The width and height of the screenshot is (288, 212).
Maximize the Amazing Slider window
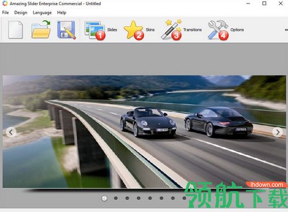tap(264, 3)
